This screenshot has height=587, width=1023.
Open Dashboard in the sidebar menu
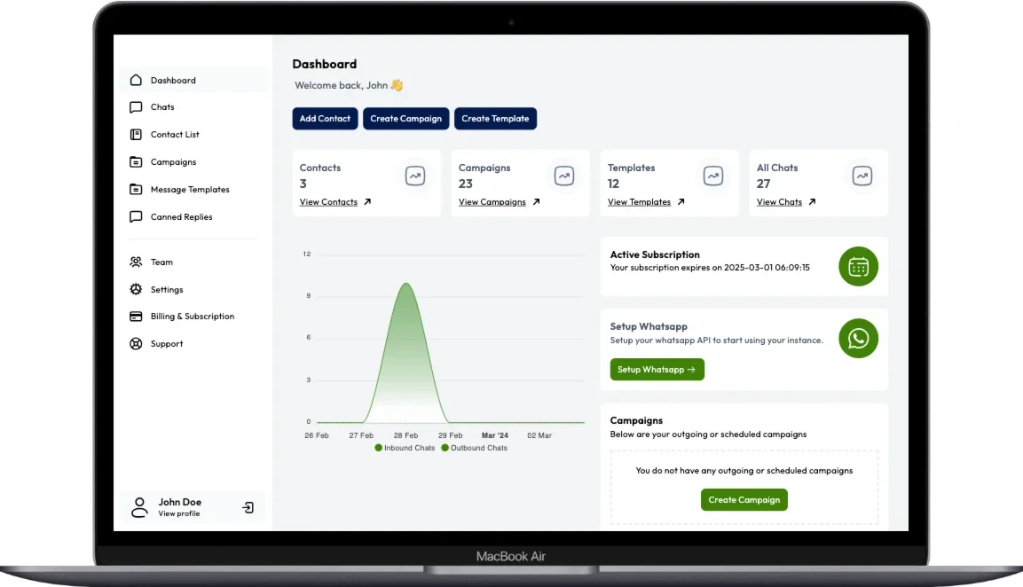coord(194,80)
